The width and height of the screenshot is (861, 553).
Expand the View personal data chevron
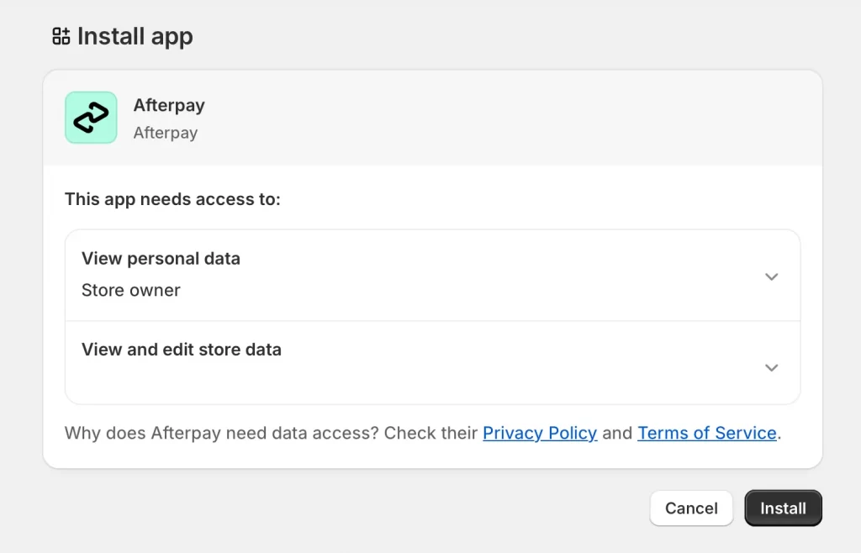(x=771, y=276)
